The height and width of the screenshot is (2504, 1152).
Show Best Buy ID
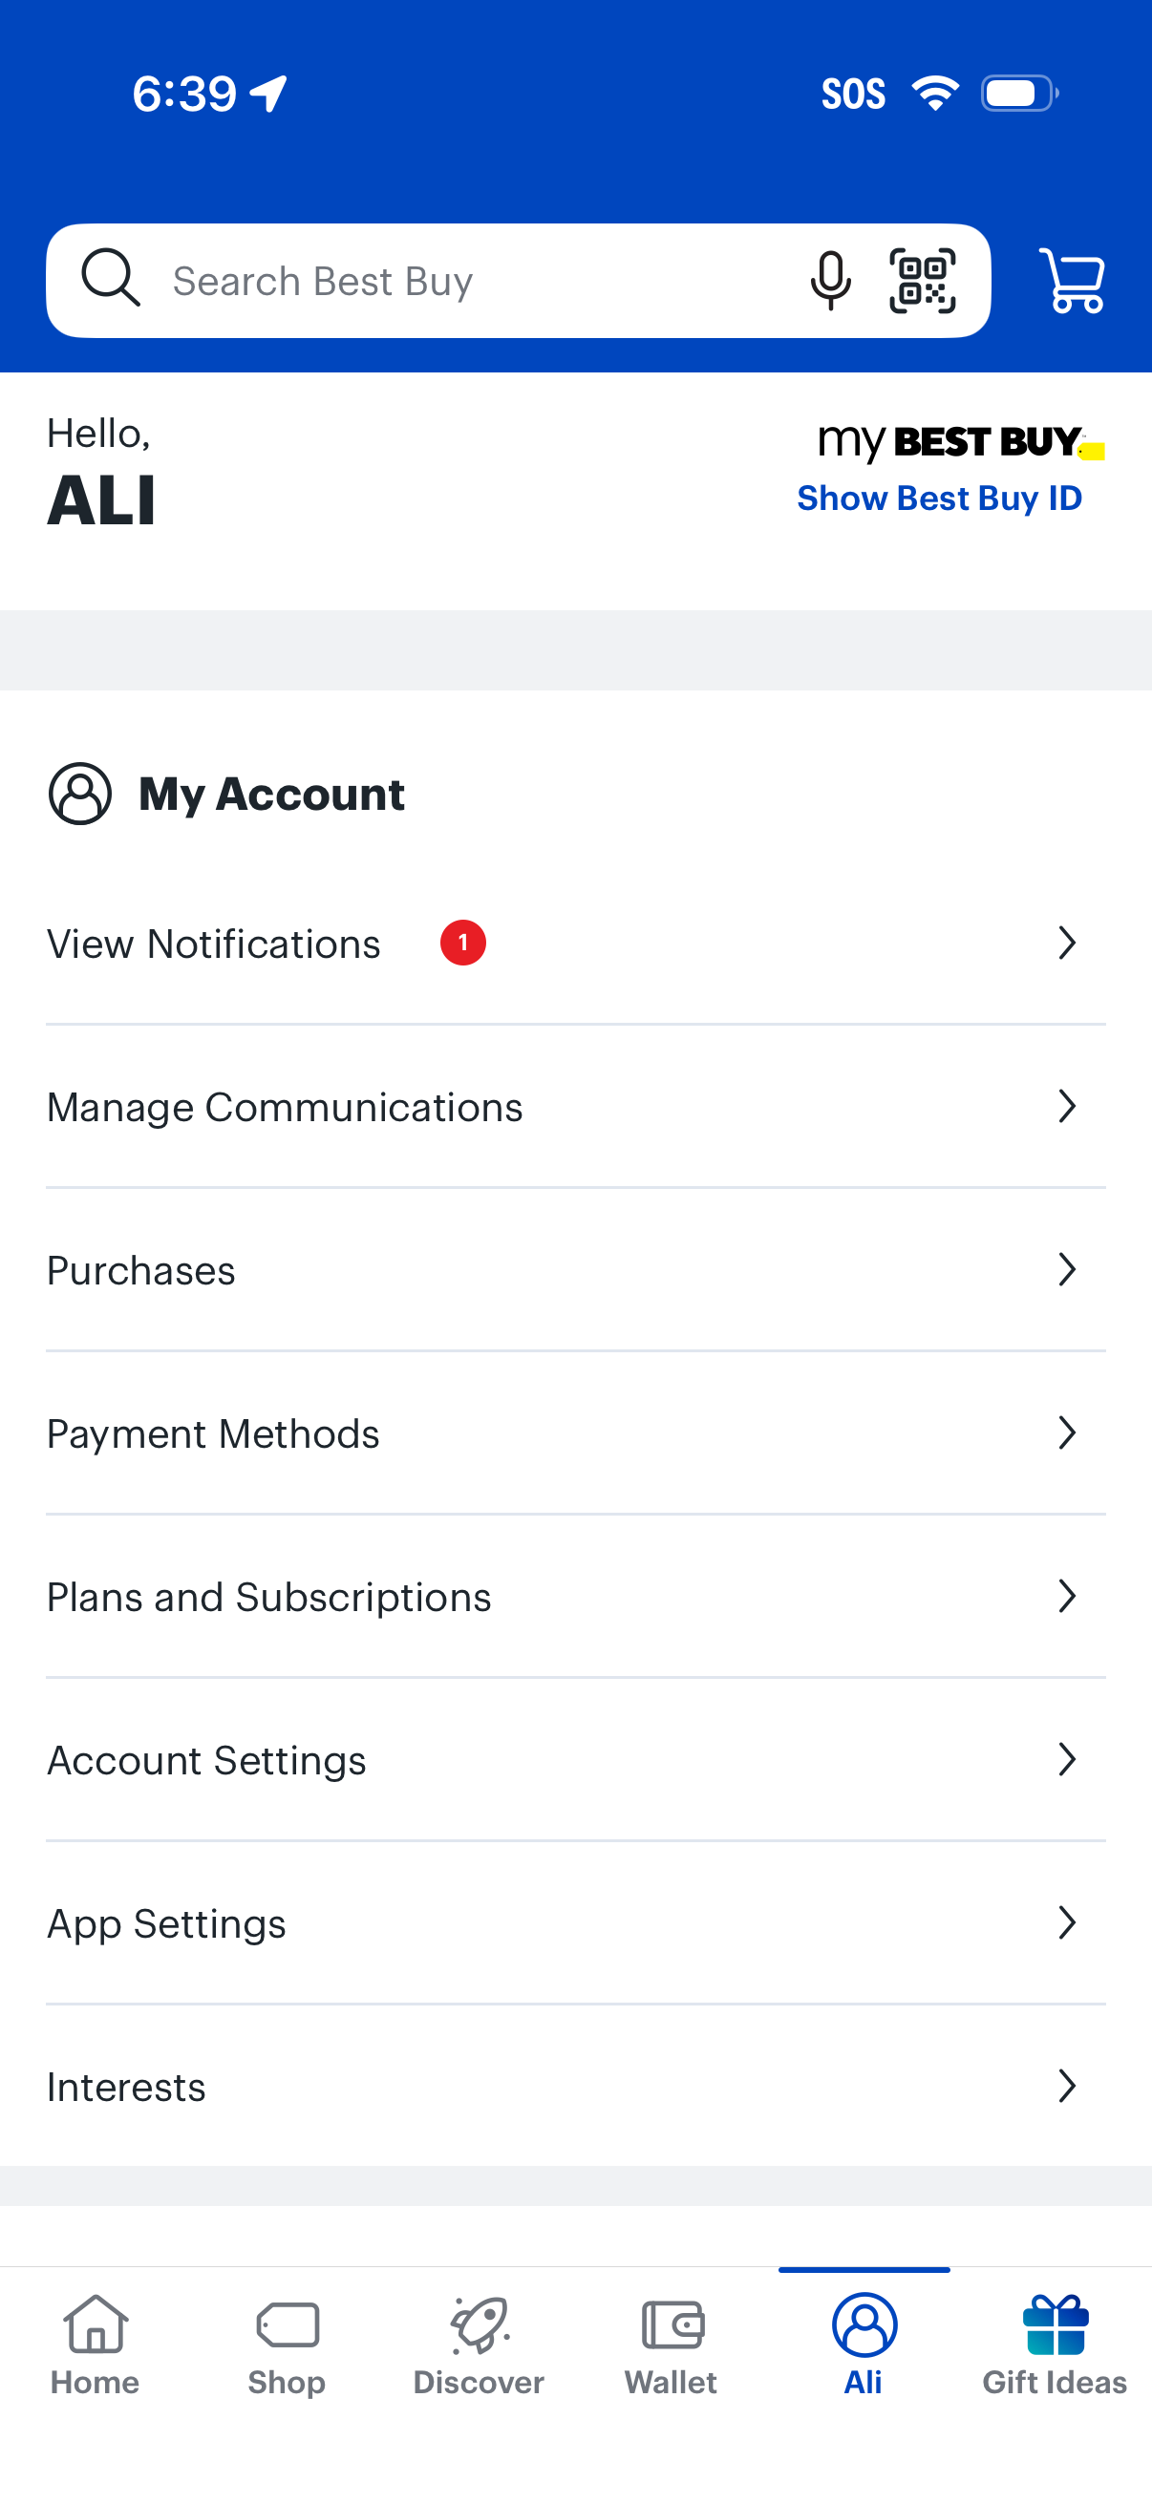[x=939, y=499]
